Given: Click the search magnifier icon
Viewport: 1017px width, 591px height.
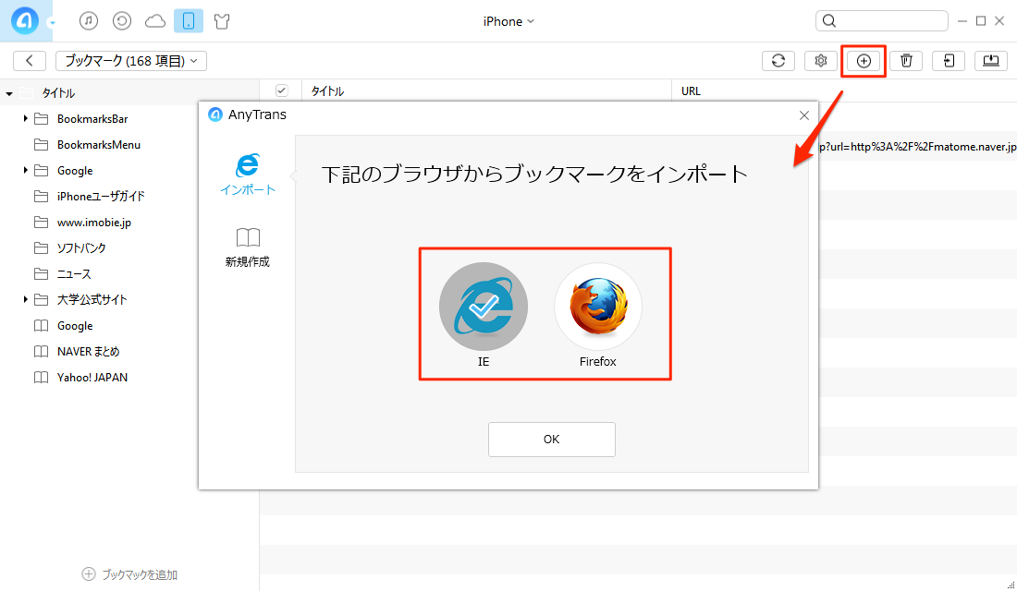Looking at the screenshot, I should (x=829, y=21).
